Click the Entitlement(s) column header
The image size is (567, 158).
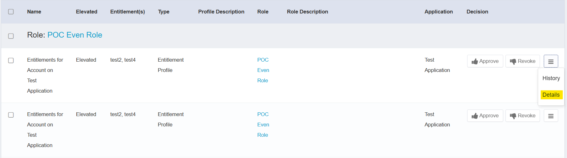[127, 12]
